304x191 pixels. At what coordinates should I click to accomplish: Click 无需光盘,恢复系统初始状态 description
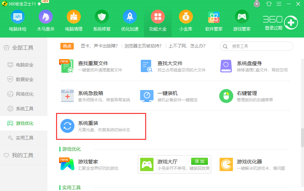coord(104,130)
